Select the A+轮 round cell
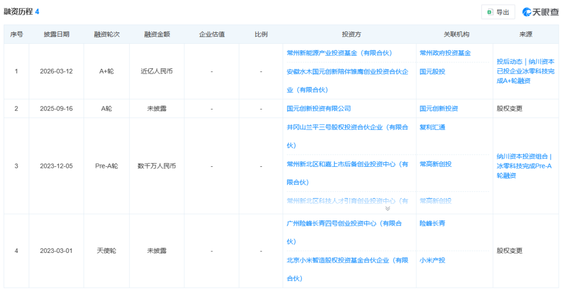564x293 pixels. pyautogui.click(x=107, y=71)
